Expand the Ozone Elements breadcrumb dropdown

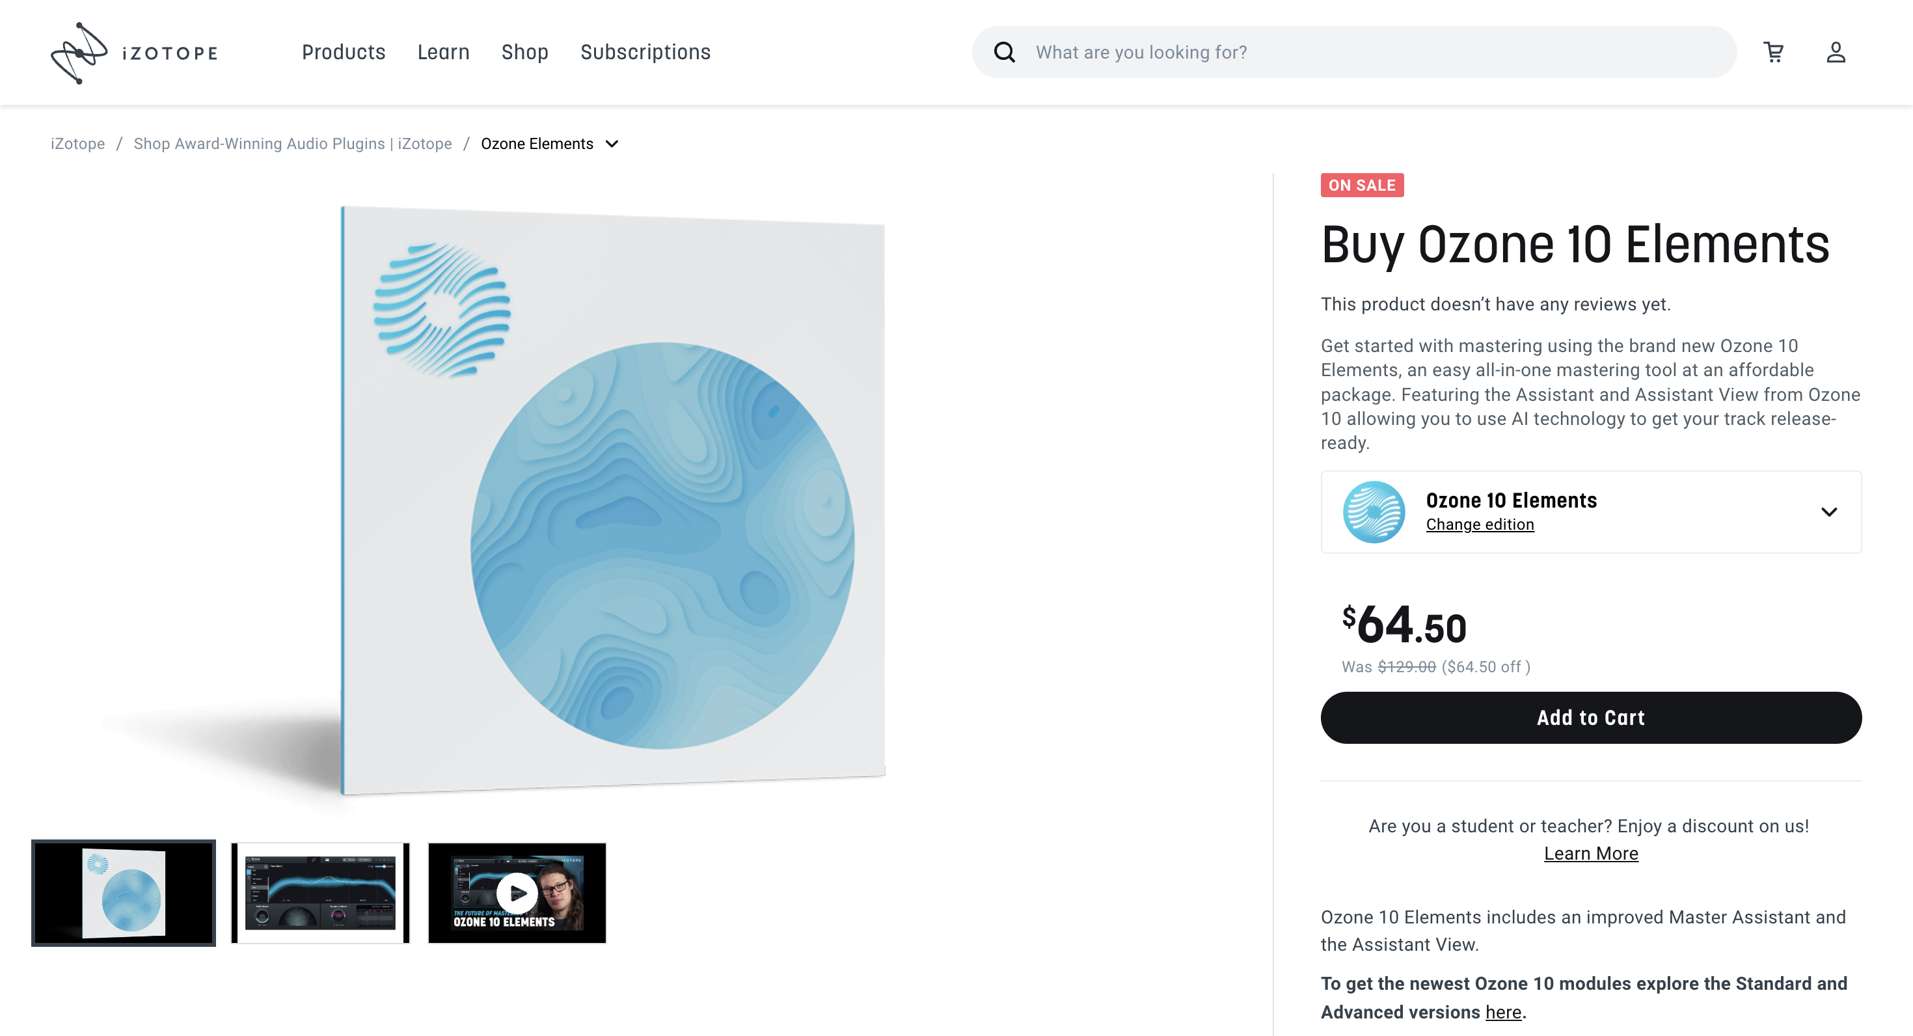612,144
